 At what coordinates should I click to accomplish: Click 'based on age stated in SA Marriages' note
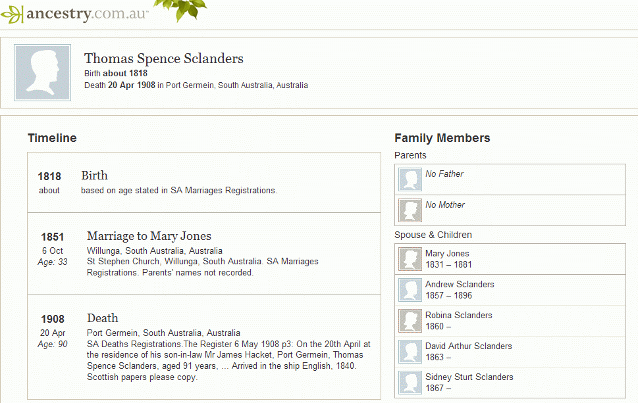pyautogui.click(x=179, y=190)
